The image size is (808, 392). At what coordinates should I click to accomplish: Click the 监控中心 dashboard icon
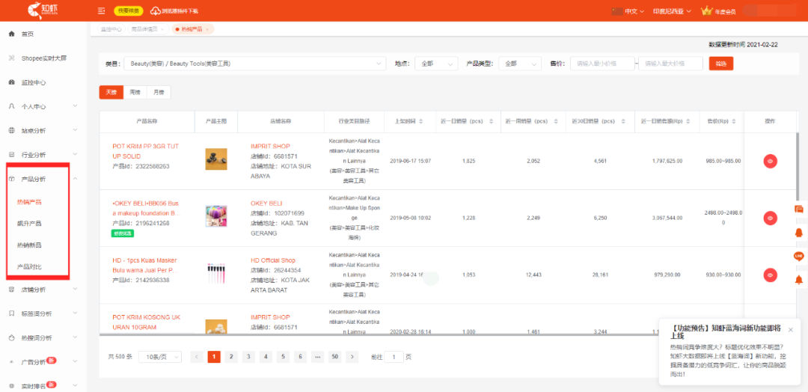(x=12, y=82)
